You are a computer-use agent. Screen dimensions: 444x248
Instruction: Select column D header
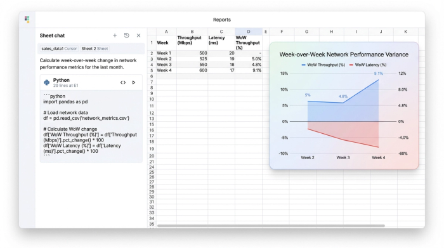pyautogui.click(x=249, y=32)
